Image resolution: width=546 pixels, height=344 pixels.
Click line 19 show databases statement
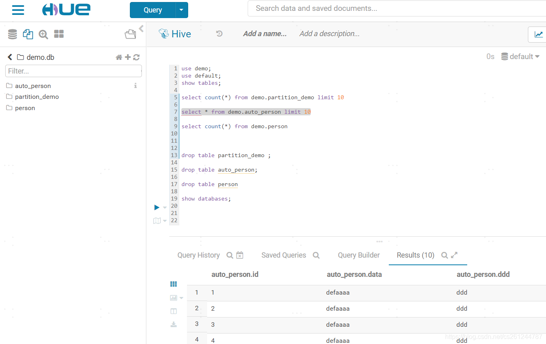[x=206, y=199]
